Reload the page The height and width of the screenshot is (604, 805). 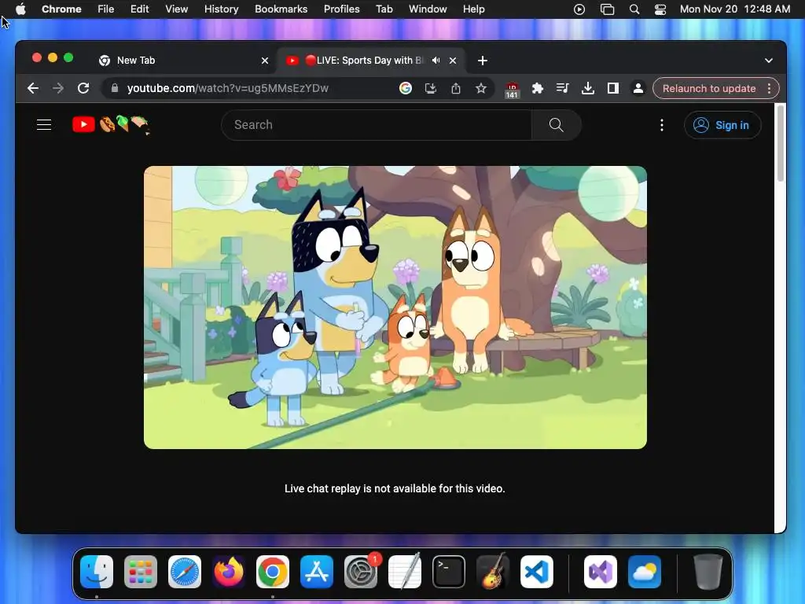83,88
